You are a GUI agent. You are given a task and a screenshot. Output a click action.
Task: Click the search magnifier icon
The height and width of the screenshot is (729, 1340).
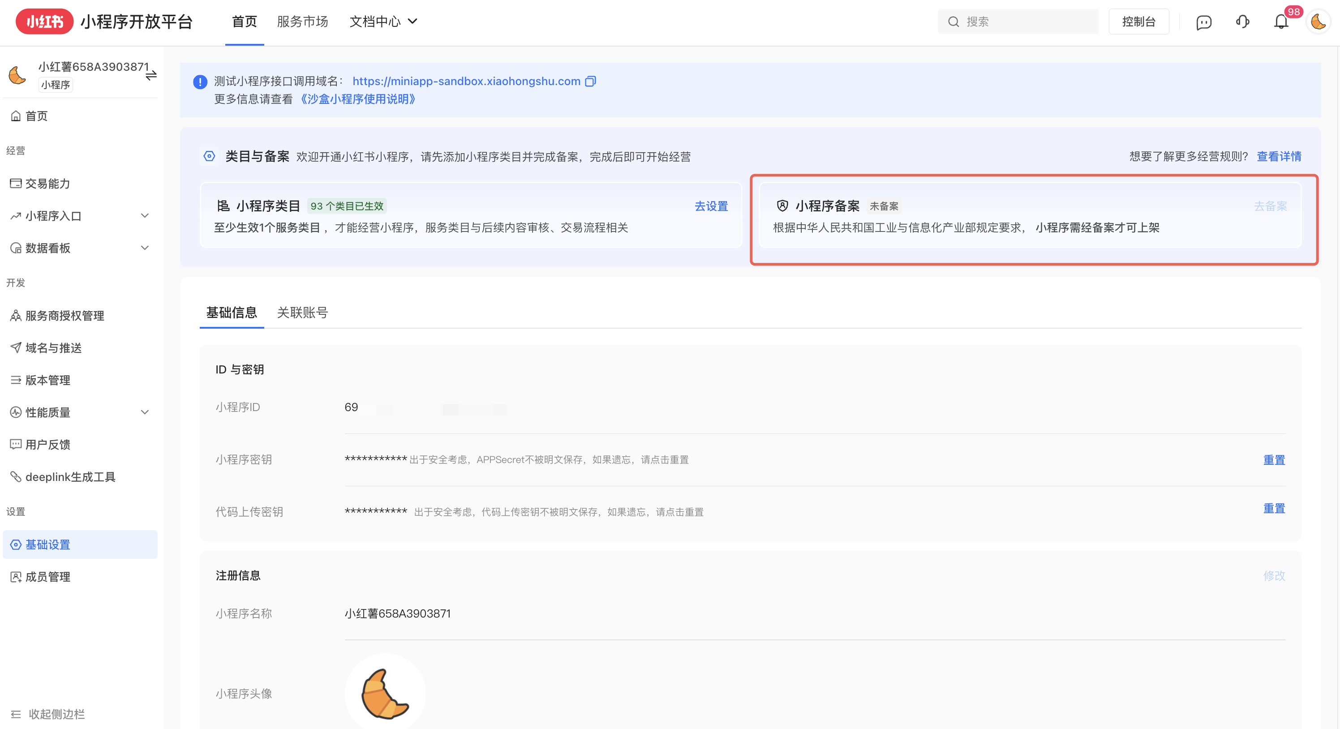coord(953,22)
